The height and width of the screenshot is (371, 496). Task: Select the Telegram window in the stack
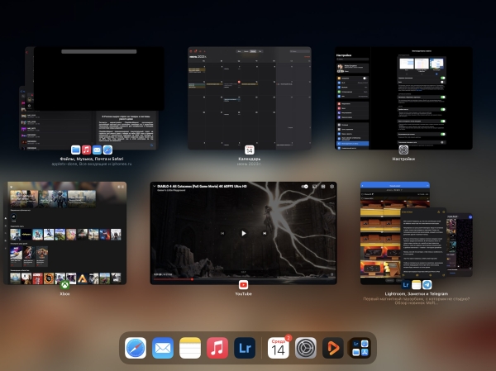[461, 244]
